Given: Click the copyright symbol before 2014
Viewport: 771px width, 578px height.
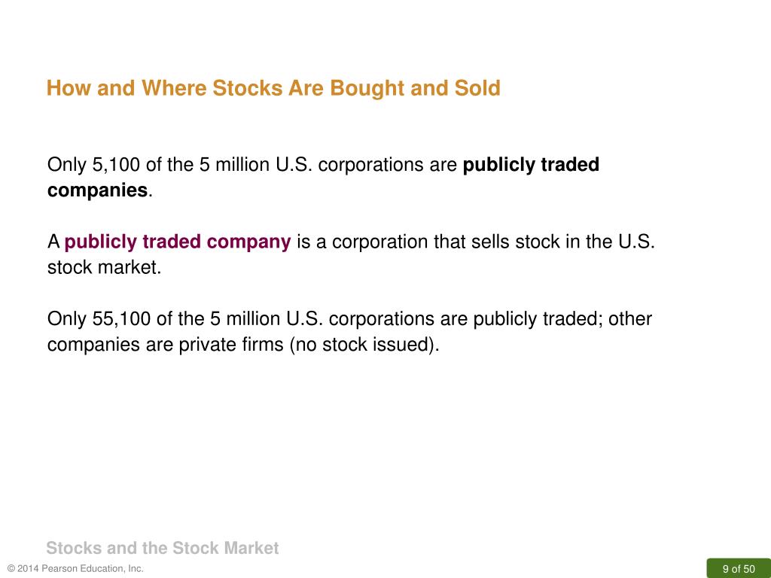Looking at the screenshot, I should tap(11, 569).
